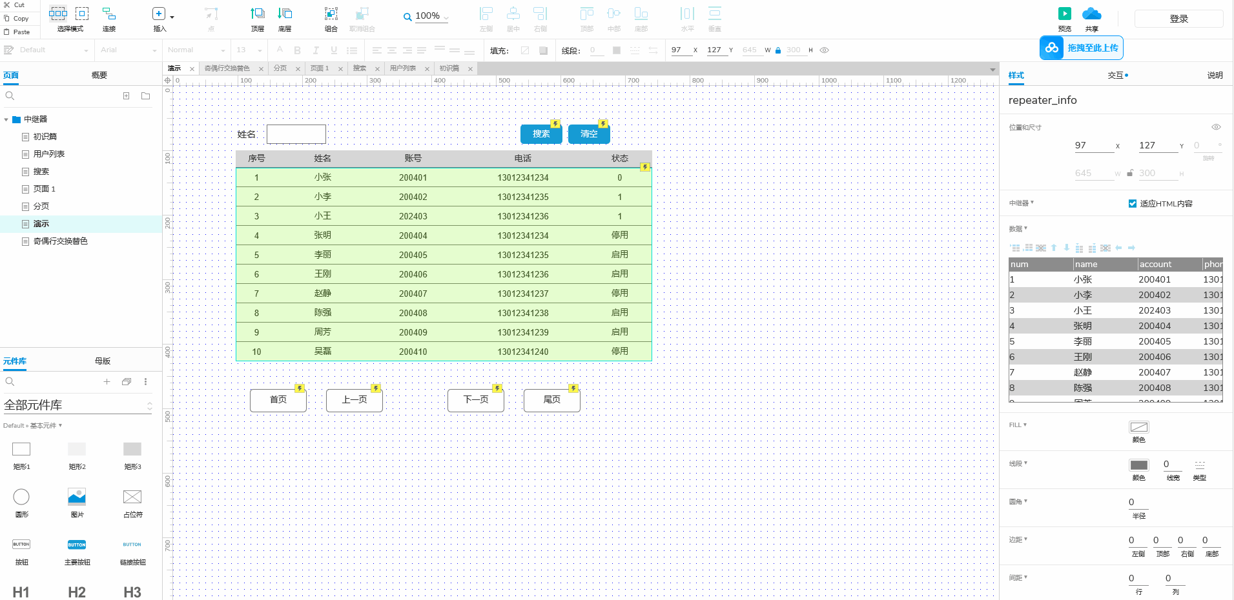Collapse the 中继器 folder in page tree

[6, 119]
